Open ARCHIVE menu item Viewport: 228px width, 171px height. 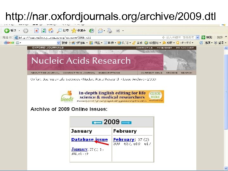click(172, 73)
